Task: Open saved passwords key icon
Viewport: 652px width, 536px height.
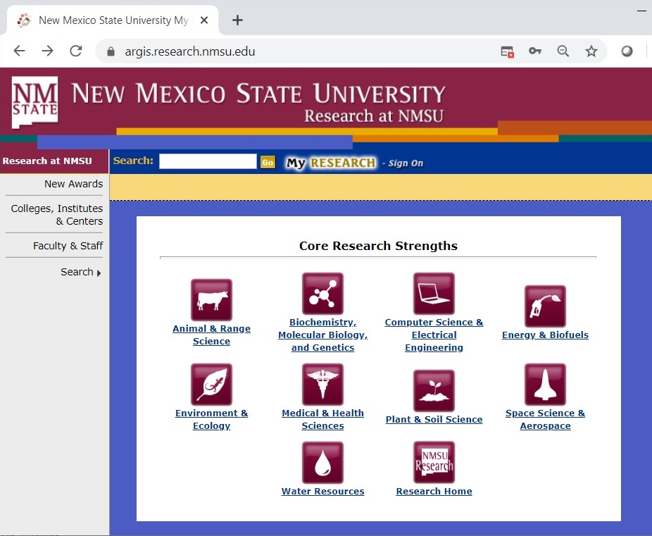Action: (534, 51)
